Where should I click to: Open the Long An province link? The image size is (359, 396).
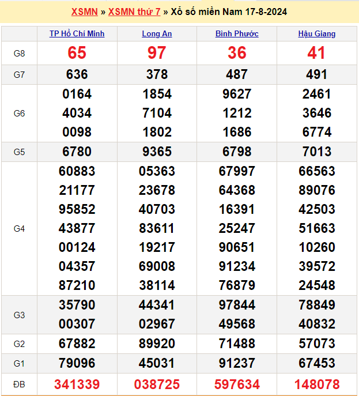point(157,34)
